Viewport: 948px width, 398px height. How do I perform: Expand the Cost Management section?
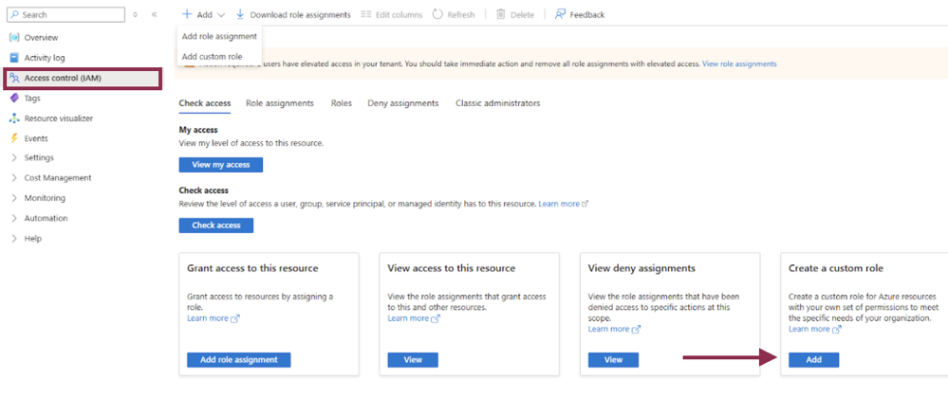pyautogui.click(x=14, y=177)
